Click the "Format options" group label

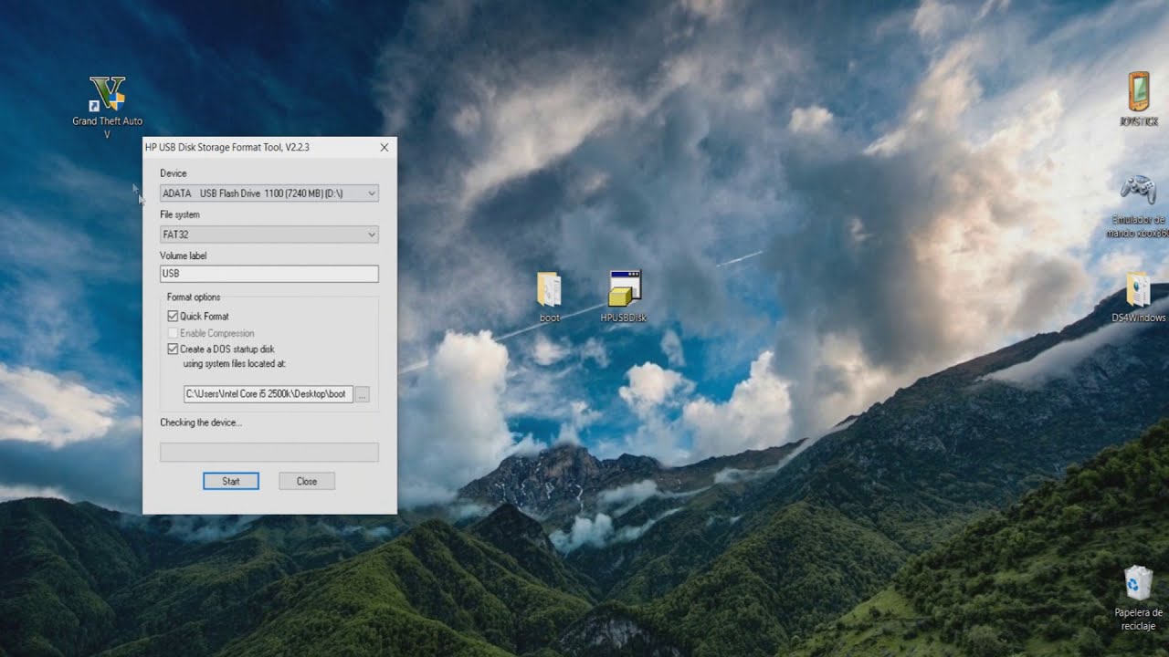coord(194,297)
